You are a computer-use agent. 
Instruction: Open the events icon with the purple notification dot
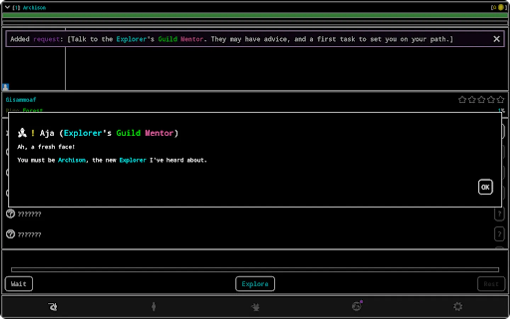356,306
